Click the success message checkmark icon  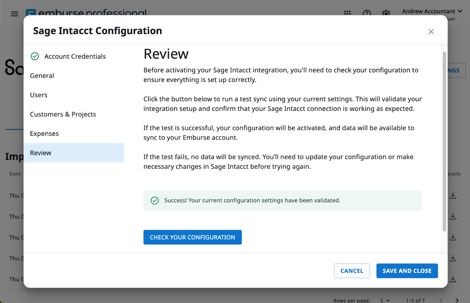click(x=155, y=200)
